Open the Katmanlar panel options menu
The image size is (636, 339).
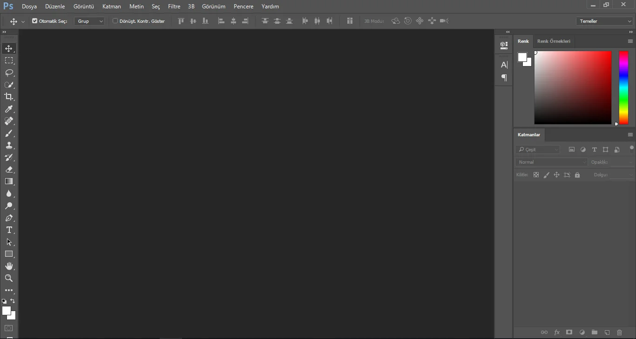pos(630,135)
